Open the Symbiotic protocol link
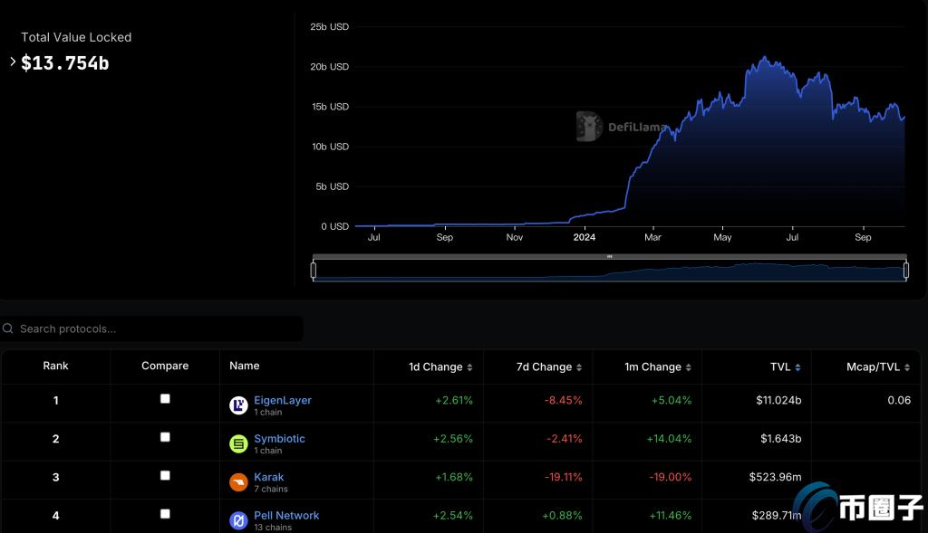Image resolution: width=928 pixels, height=533 pixels. coord(279,439)
